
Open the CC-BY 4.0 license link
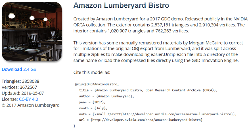point(28,99)
